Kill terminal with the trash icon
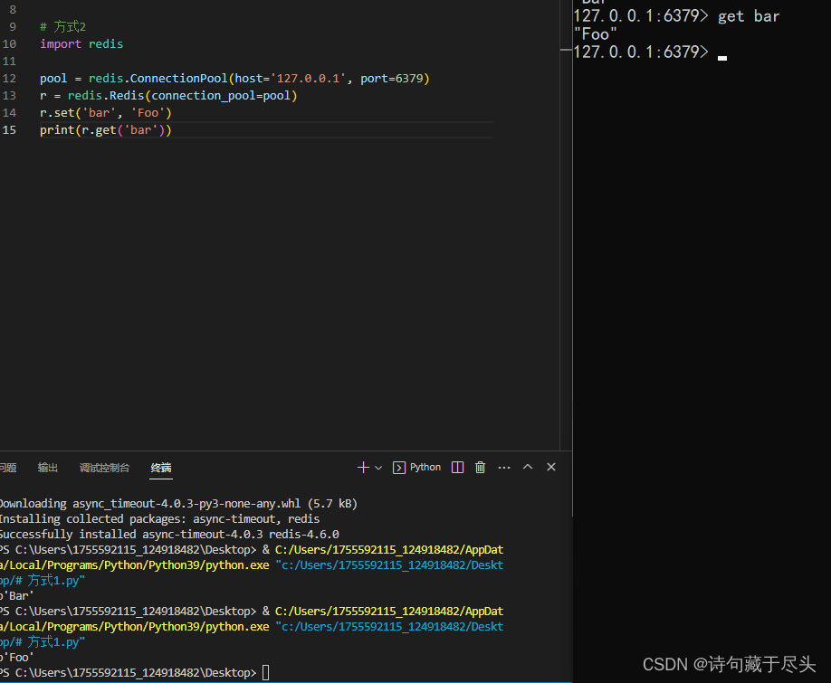Viewport: 831px width, 683px height. click(x=480, y=468)
